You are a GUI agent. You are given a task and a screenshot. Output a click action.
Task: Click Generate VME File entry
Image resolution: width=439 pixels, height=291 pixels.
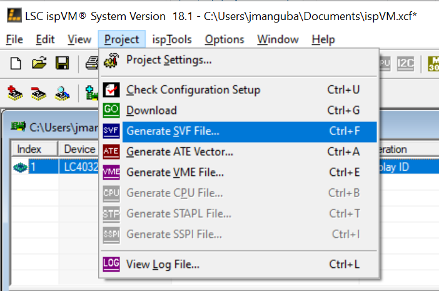174,172
